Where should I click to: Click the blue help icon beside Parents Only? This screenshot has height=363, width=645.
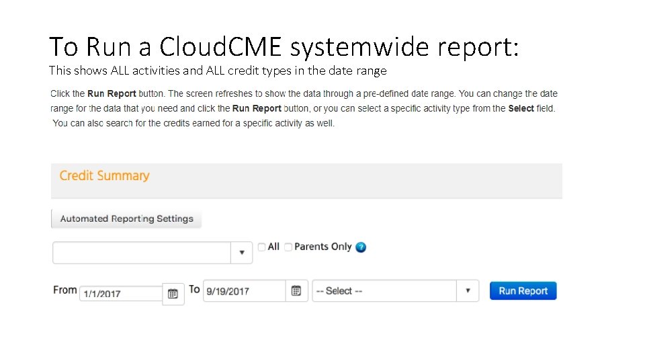[x=361, y=247]
